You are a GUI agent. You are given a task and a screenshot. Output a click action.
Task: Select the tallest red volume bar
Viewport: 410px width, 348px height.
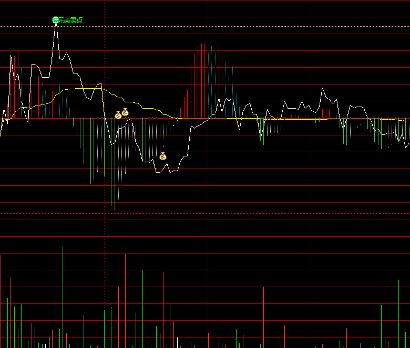click(125, 301)
